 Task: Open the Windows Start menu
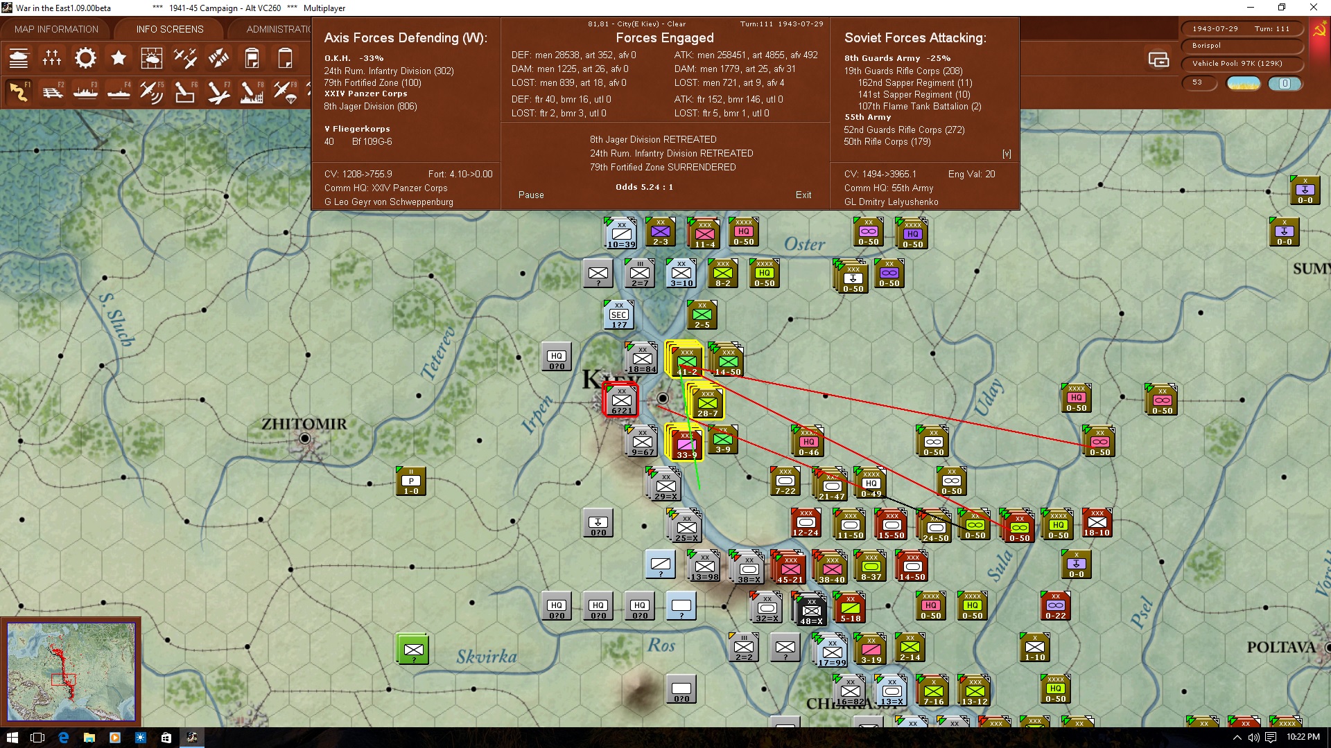[x=12, y=738]
